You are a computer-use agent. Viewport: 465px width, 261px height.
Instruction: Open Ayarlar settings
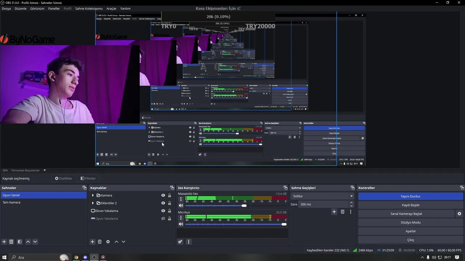point(411,231)
